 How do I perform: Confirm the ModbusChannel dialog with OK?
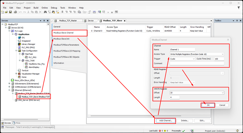click(208, 105)
